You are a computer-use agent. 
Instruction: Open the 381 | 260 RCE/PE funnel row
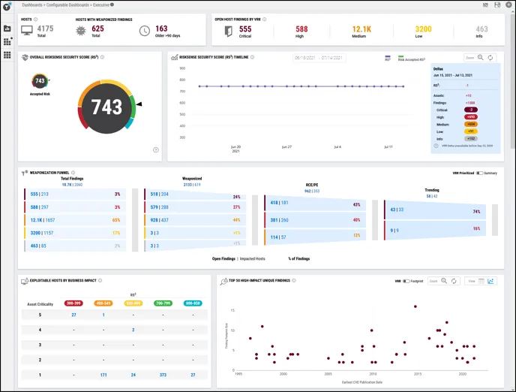(315, 220)
